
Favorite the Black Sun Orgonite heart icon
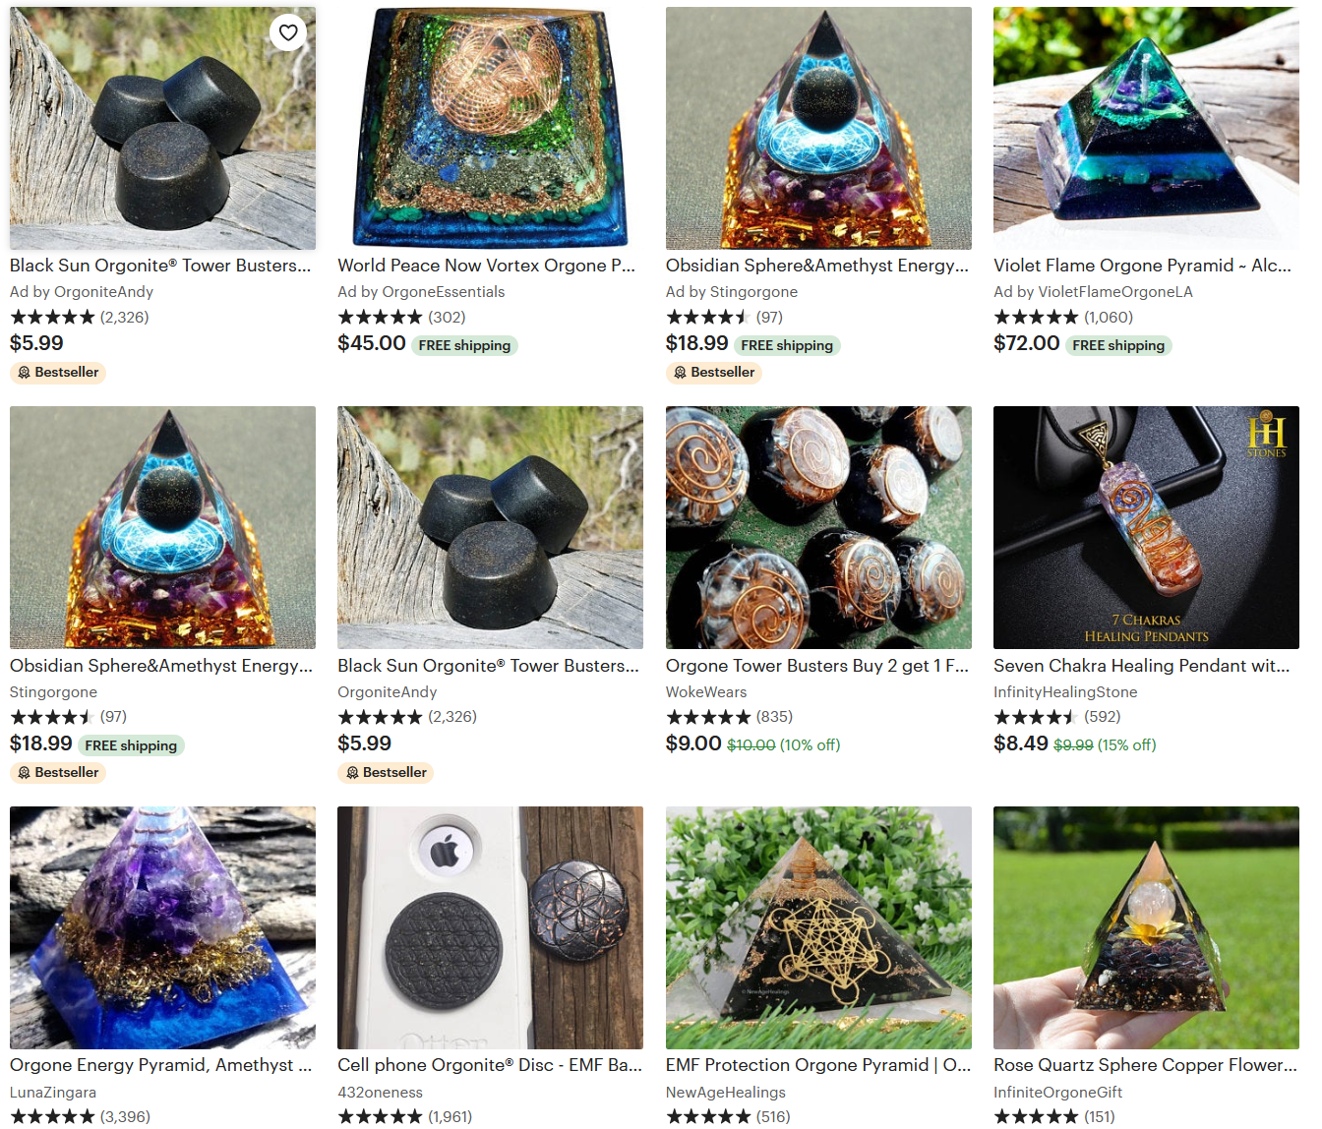(x=288, y=32)
